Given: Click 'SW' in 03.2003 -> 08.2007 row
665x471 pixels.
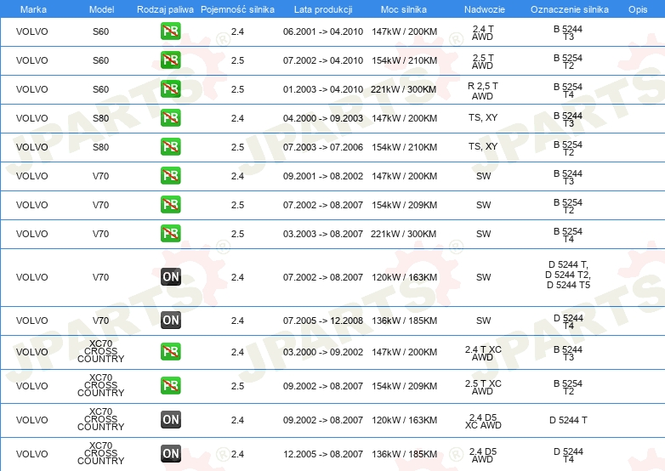Looking at the screenshot, I should click(x=484, y=233).
